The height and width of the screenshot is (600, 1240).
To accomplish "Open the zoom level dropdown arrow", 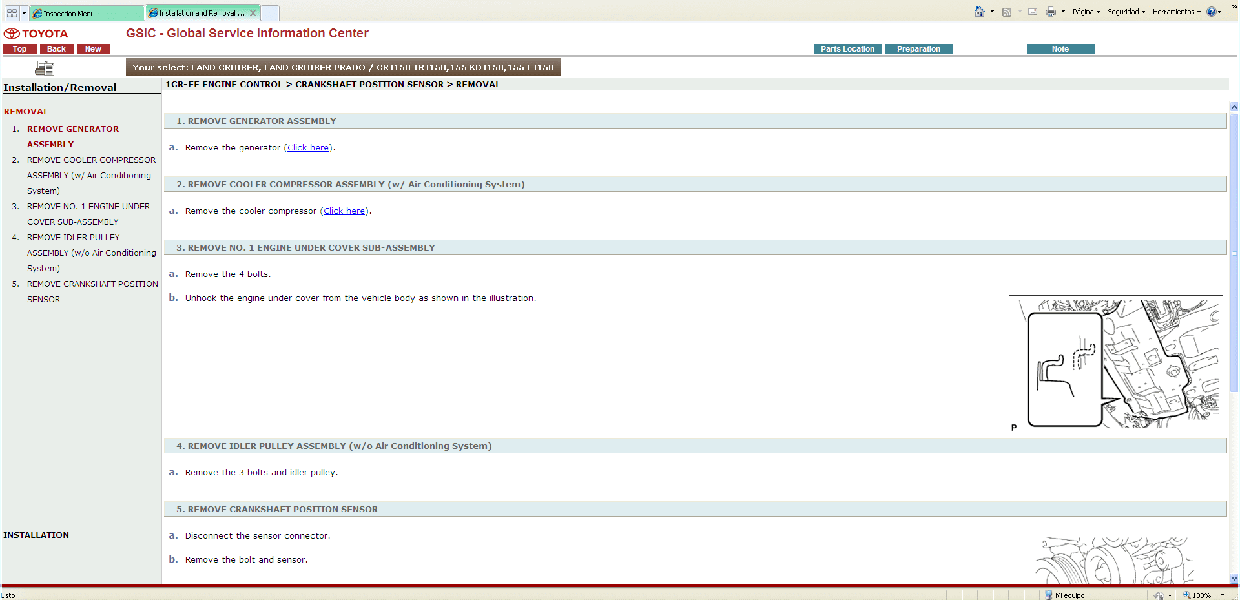I will [x=1223, y=595].
